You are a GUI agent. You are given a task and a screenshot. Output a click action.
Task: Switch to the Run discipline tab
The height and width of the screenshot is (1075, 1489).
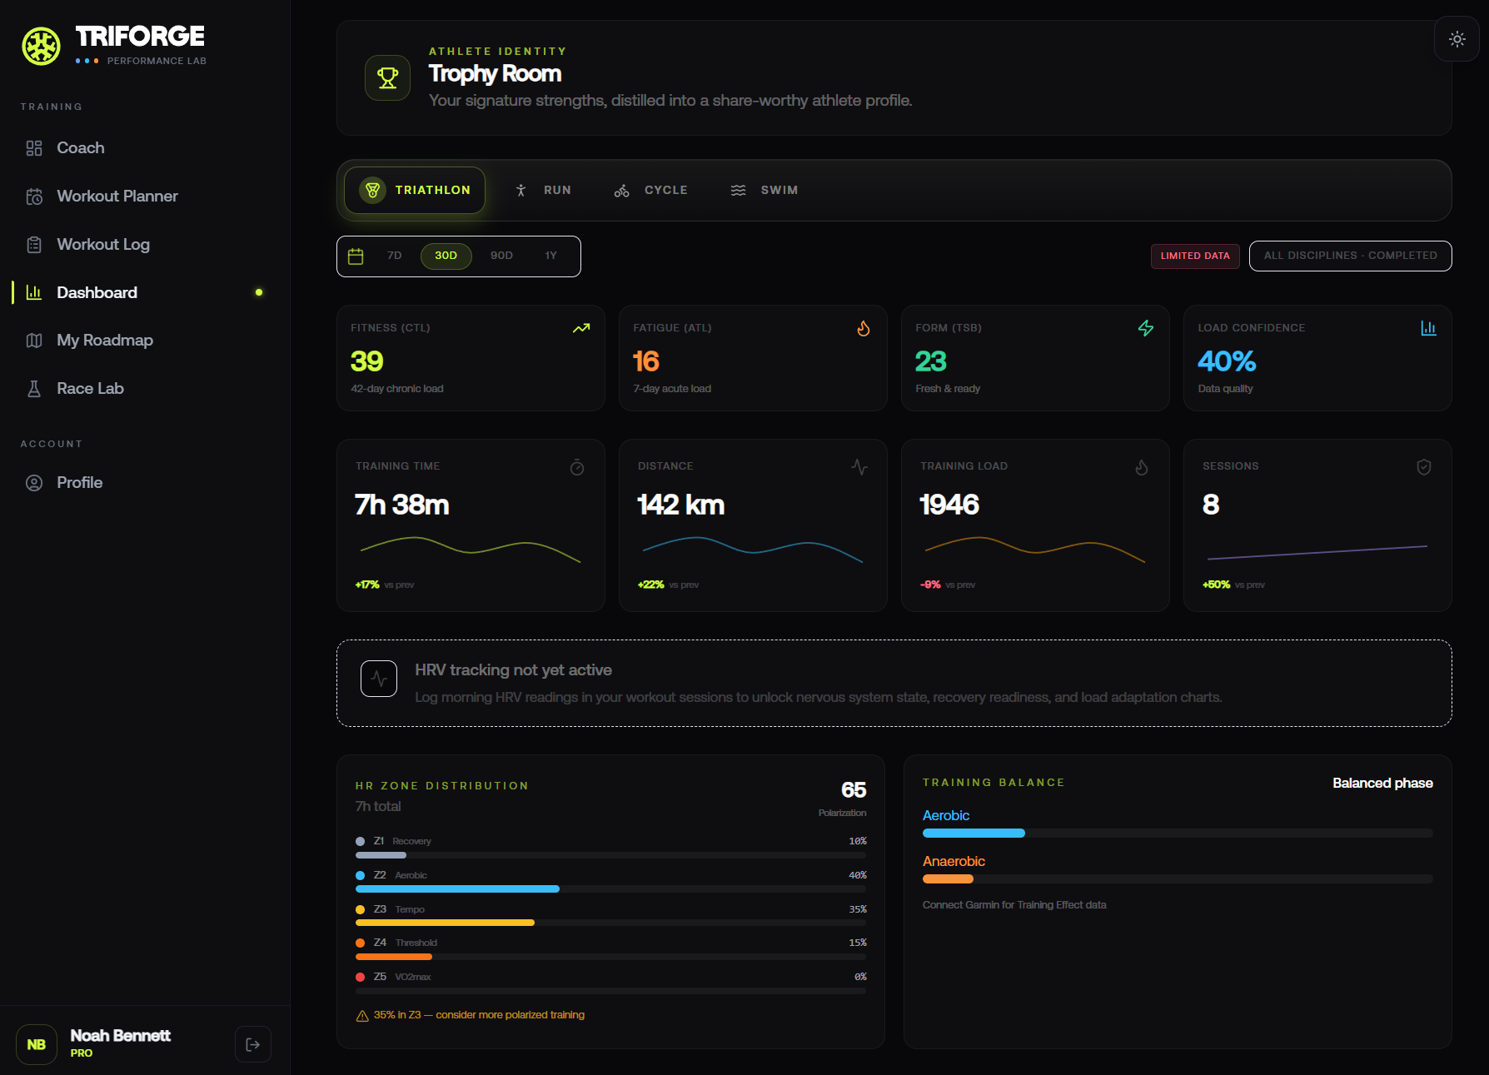(x=543, y=191)
